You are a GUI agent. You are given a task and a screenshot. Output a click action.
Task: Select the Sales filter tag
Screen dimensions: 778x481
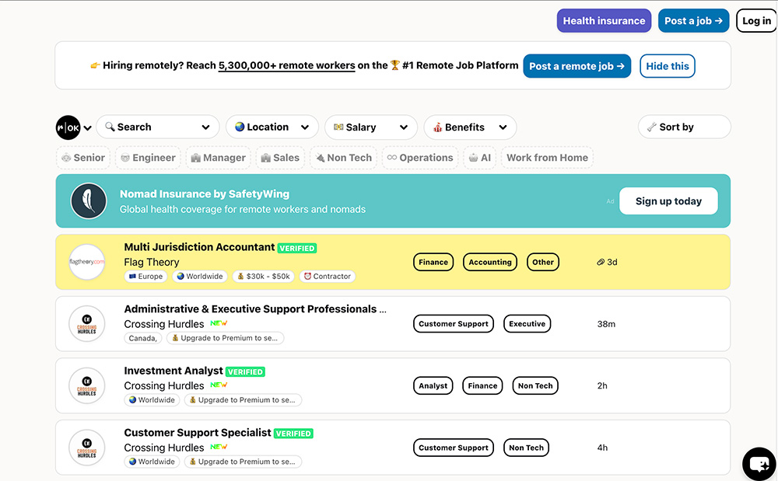click(x=280, y=158)
